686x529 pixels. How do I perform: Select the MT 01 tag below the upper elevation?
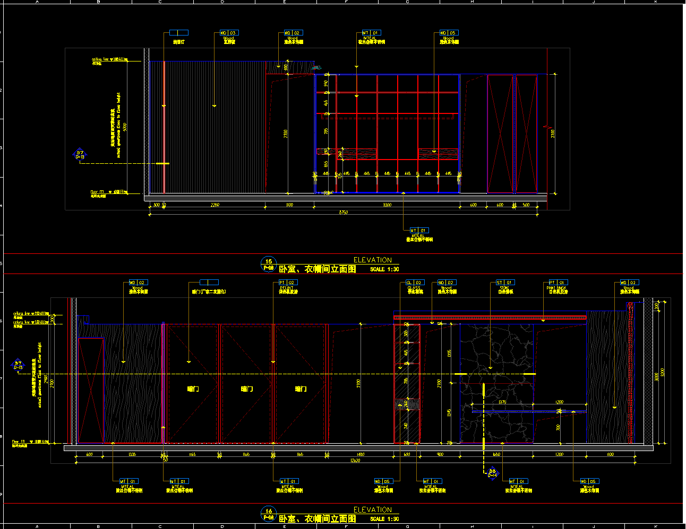418,230
